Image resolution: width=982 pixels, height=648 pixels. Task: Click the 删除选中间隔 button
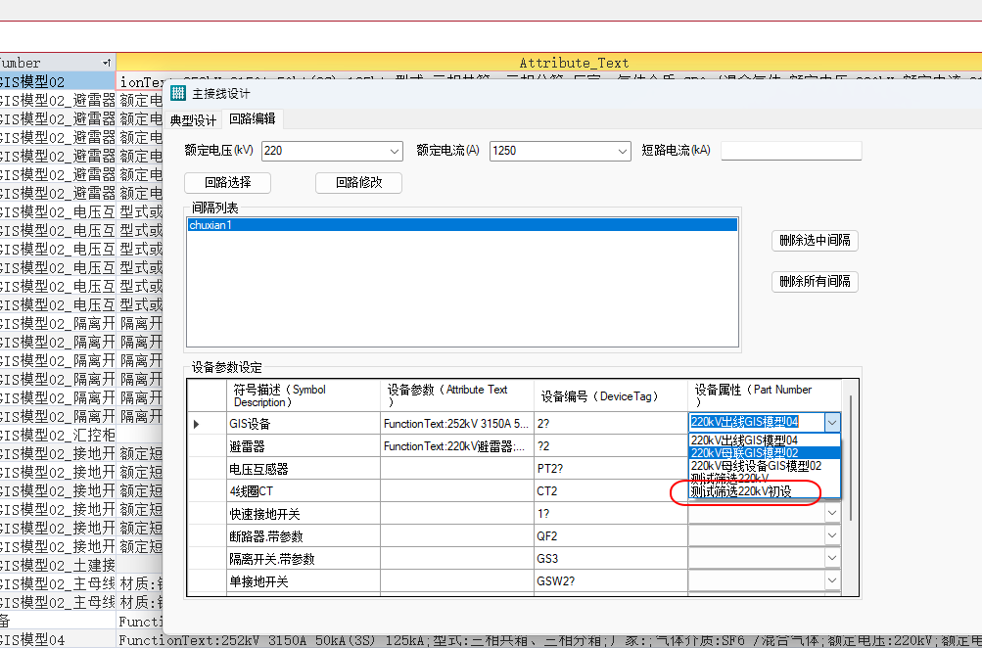click(x=815, y=240)
